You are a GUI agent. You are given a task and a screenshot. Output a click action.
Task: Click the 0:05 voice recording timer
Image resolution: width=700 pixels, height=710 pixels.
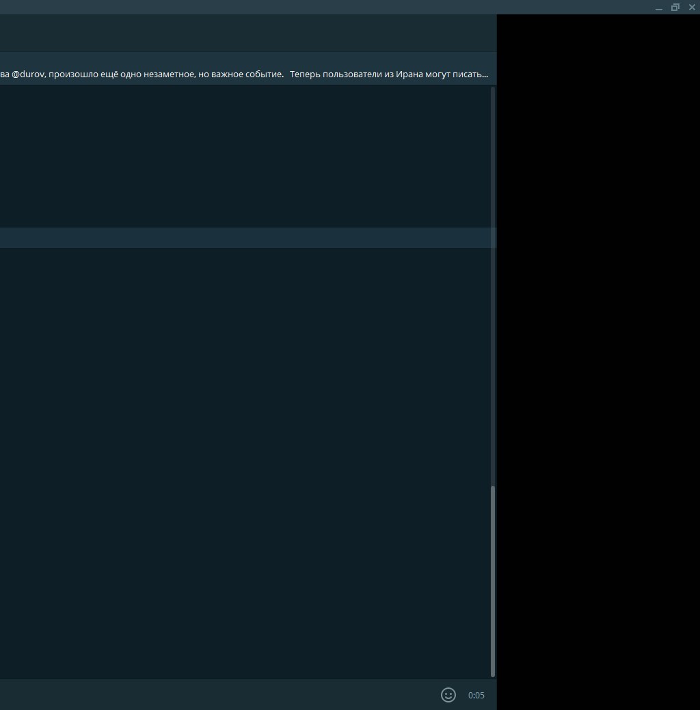pyautogui.click(x=476, y=695)
